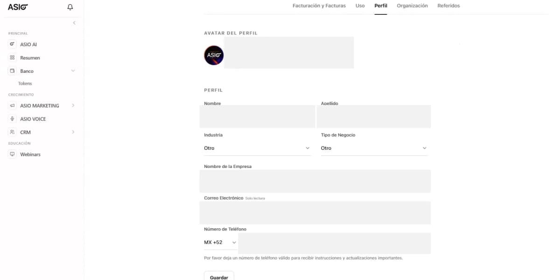Open the Industria dropdown

pyautogui.click(x=257, y=148)
